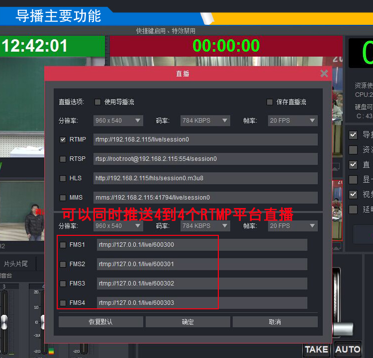The width and height of the screenshot is (373, 358).
Task: Open the upper 20 FPS frame rate dropdown
Action: pyautogui.click(x=292, y=121)
